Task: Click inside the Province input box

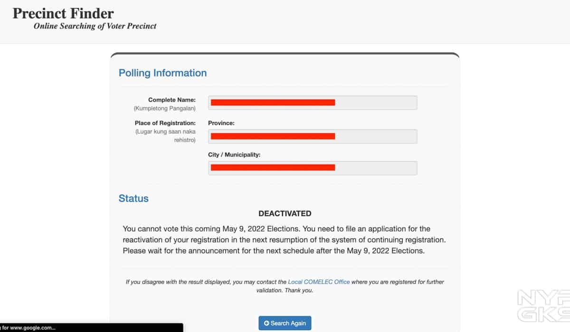Action: click(313, 136)
